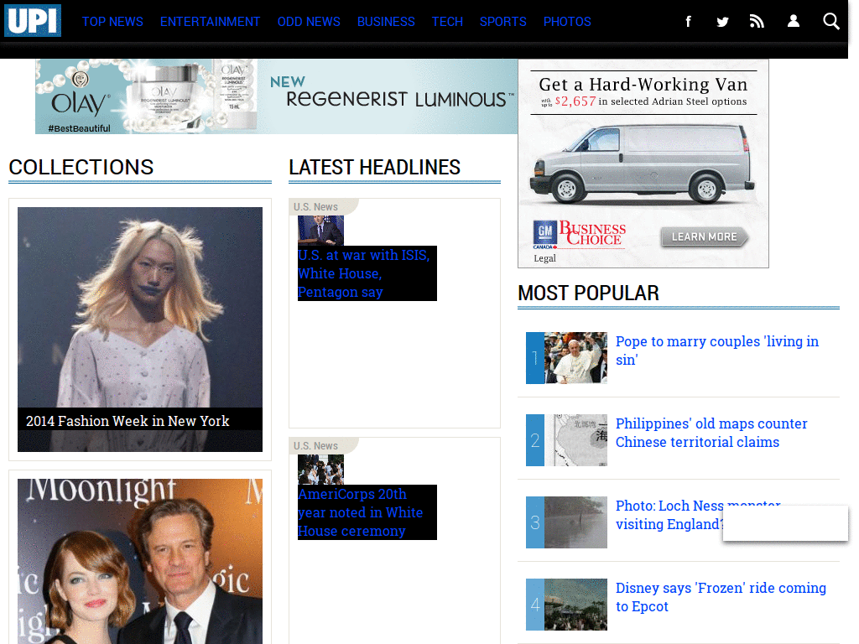Open the Twitter icon in header
Image resolution: width=859 pixels, height=644 pixels.
[x=722, y=22]
